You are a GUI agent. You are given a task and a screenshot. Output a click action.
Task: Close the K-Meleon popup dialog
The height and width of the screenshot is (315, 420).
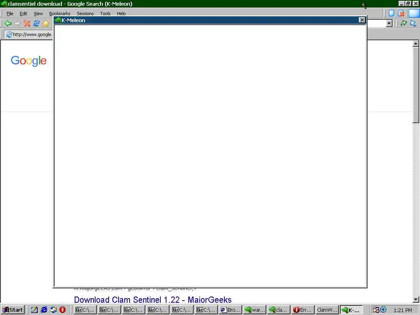pos(362,20)
